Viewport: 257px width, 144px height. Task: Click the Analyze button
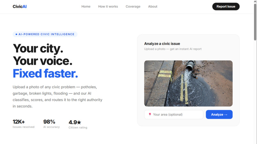click(219, 115)
